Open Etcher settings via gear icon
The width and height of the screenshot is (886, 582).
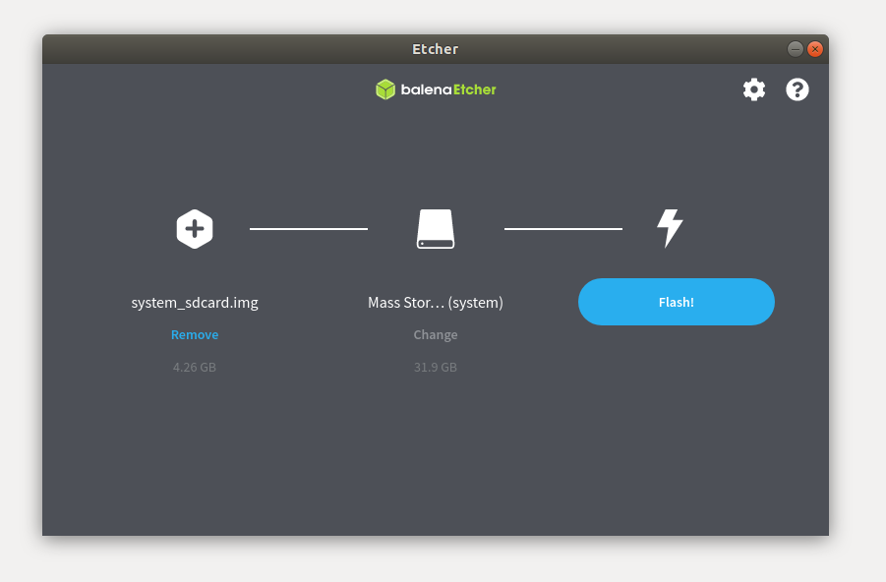(754, 89)
